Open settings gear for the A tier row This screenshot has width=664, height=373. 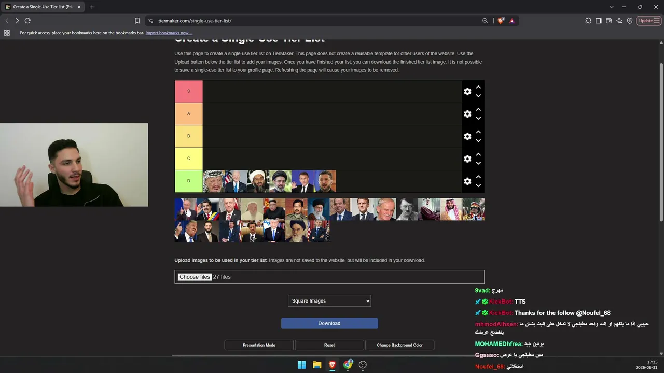pyautogui.click(x=467, y=114)
